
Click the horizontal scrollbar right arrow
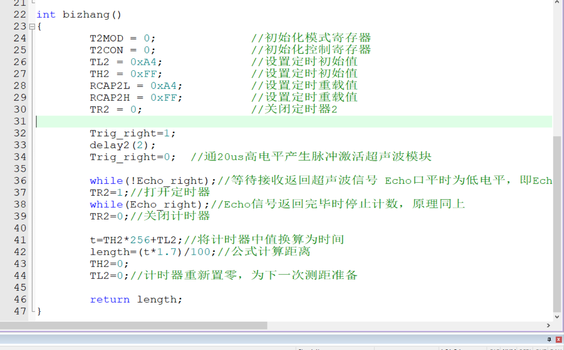[548, 326]
